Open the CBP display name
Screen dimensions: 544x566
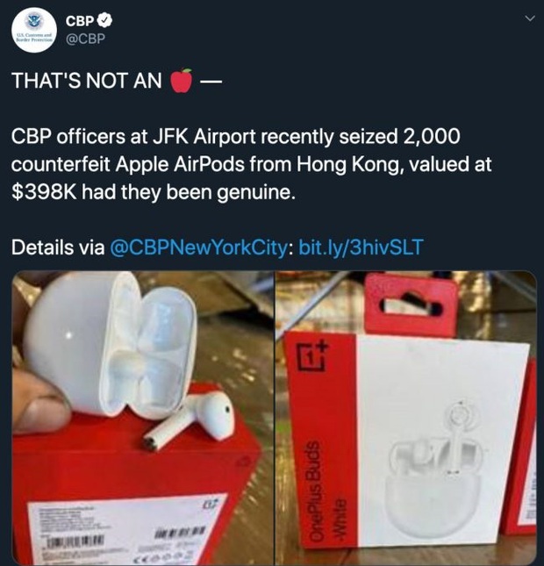80,20
